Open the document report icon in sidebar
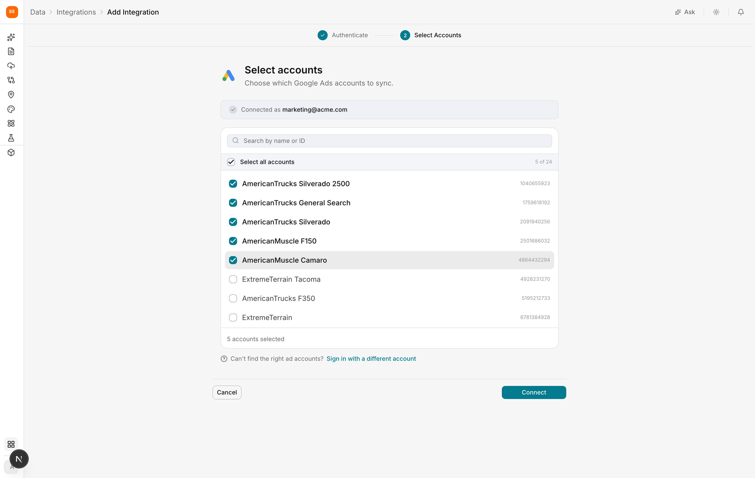 coord(11,51)
